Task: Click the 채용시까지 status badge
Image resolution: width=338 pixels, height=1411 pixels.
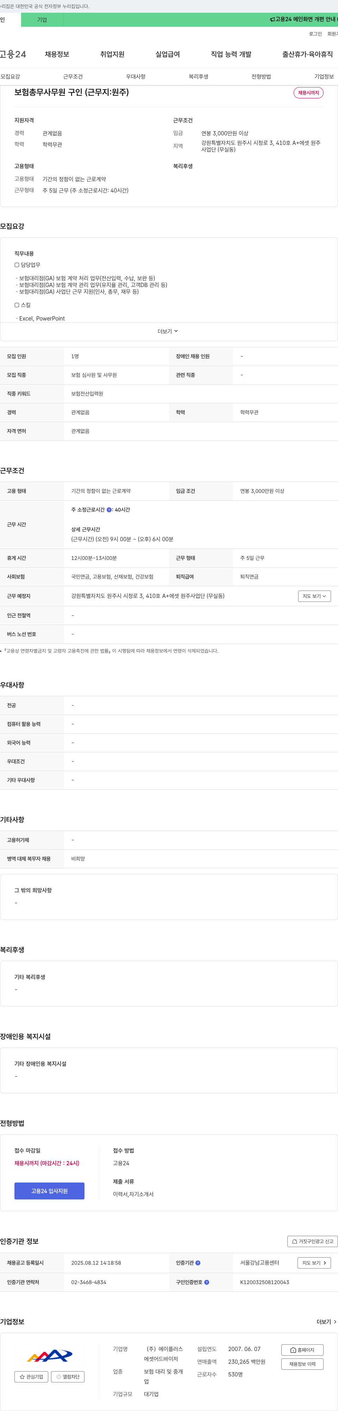Action: [308, 93]
